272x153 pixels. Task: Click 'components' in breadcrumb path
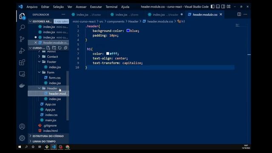[x=116, y=21]
